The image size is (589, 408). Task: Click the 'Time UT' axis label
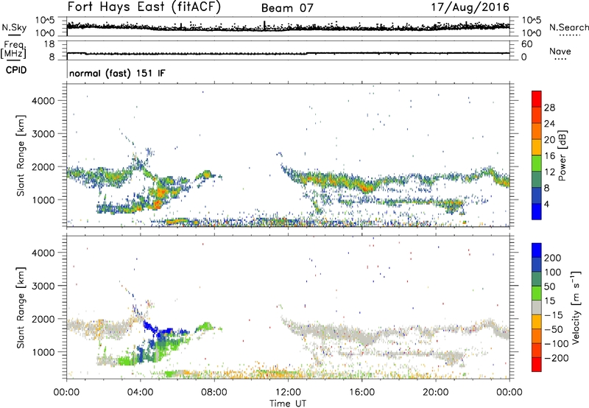[288, 404]
